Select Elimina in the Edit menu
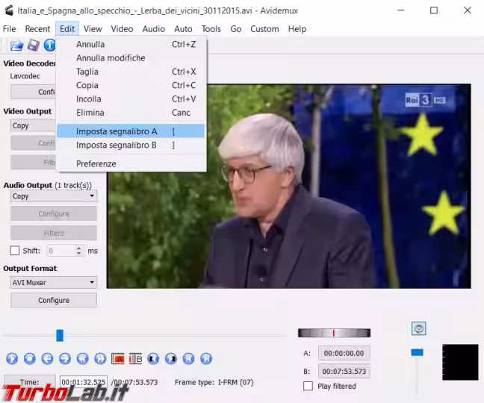The width and height of the screenshot is (484, 403). (131, 113)
